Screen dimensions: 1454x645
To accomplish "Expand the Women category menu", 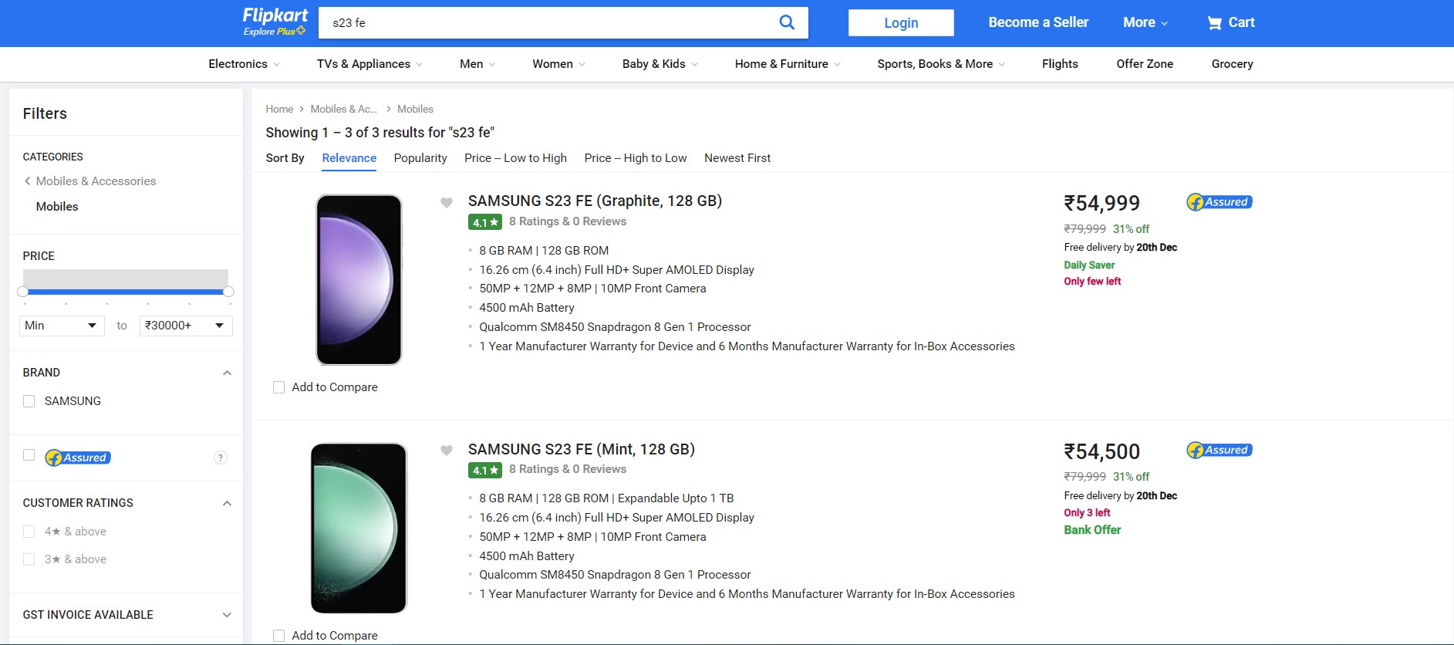I will 558,64.
